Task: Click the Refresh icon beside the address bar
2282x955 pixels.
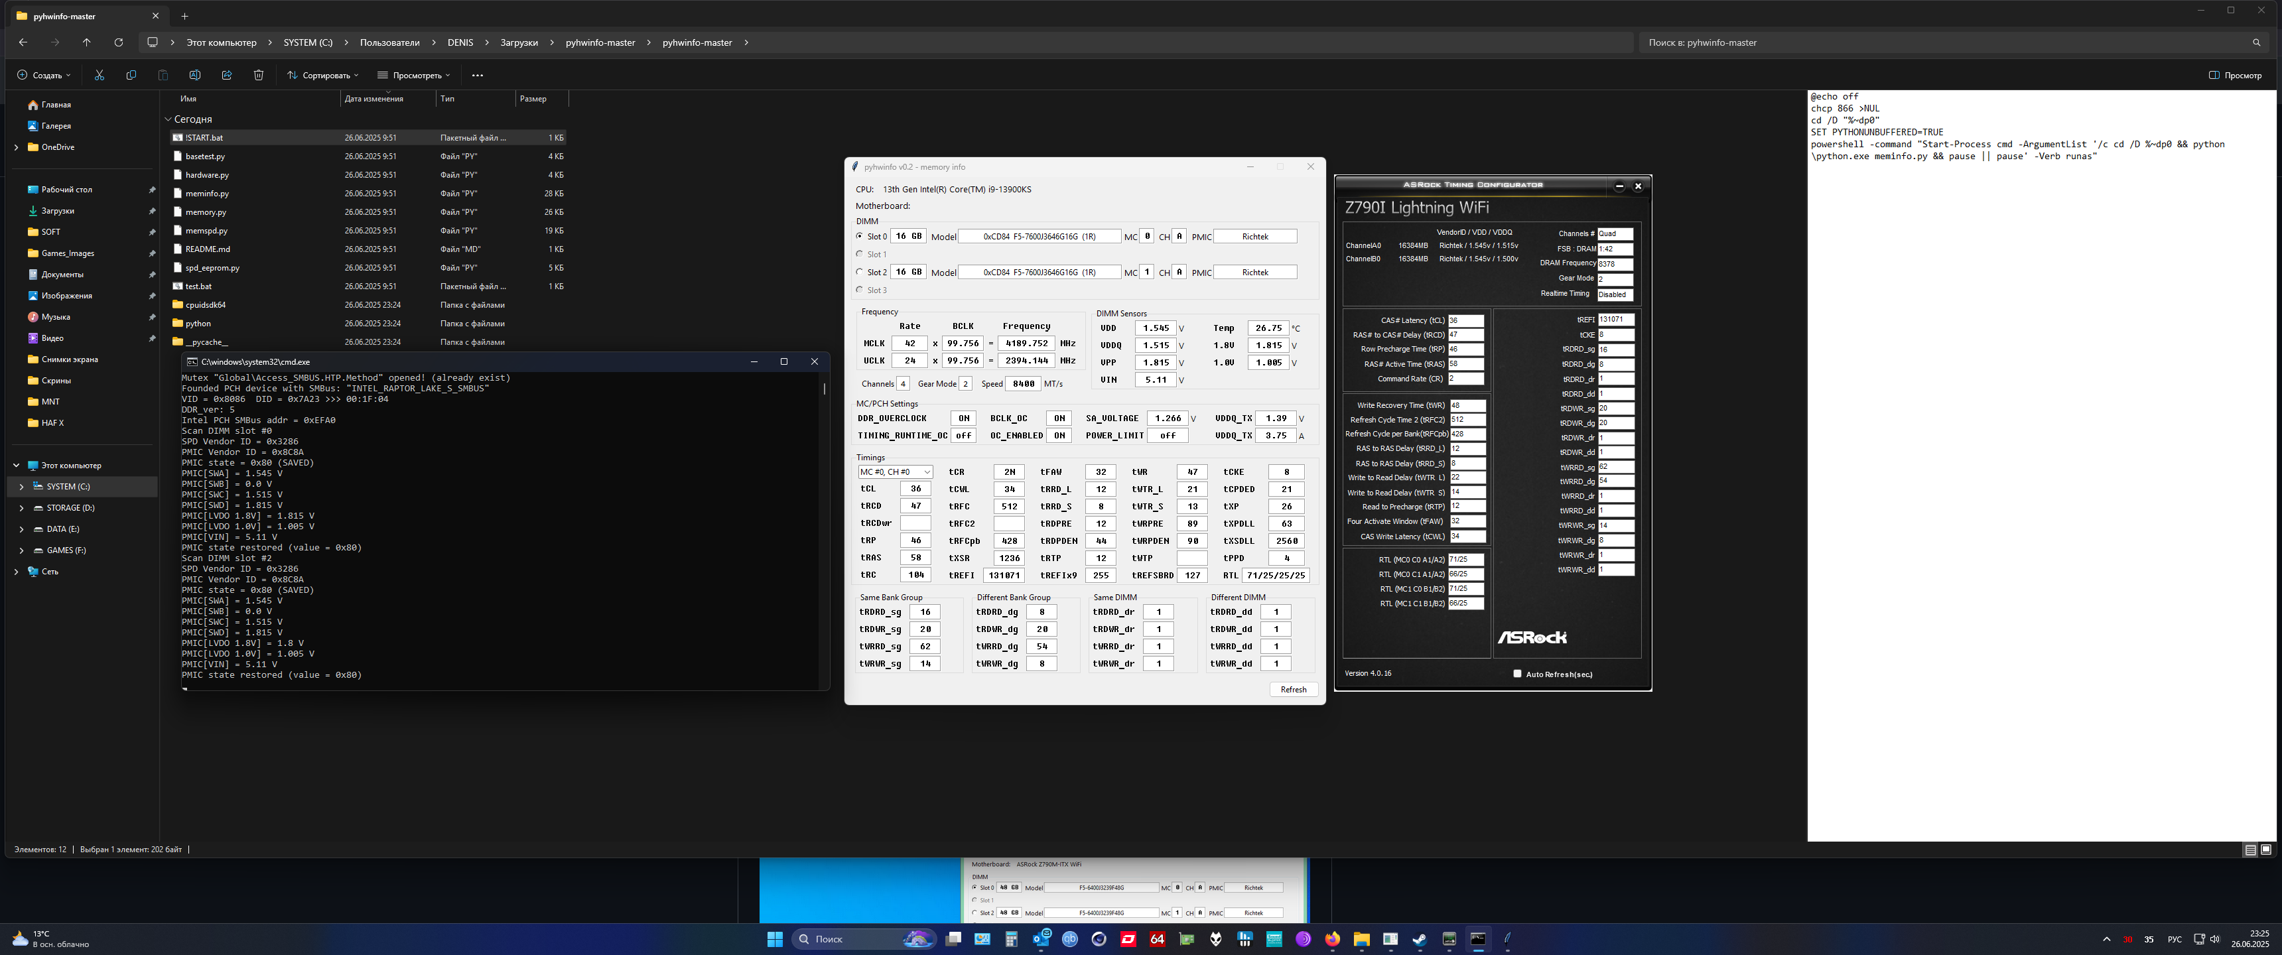Action: point(119,42)
